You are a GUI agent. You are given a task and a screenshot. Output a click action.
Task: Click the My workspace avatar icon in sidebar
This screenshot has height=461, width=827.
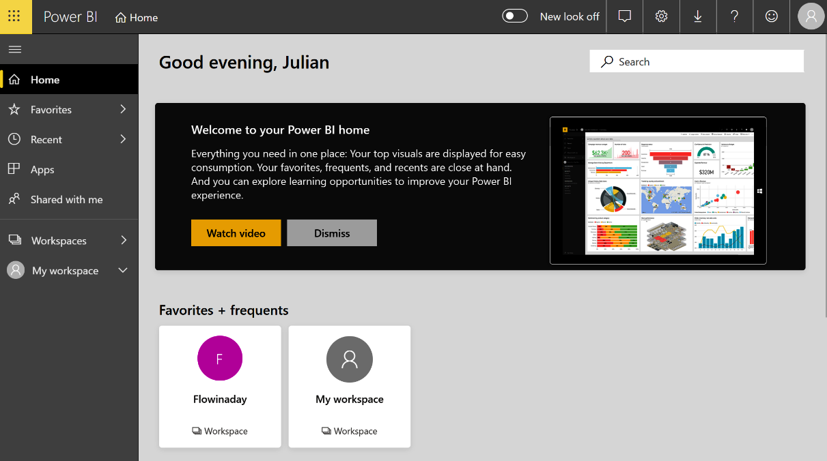coord(16,270)
